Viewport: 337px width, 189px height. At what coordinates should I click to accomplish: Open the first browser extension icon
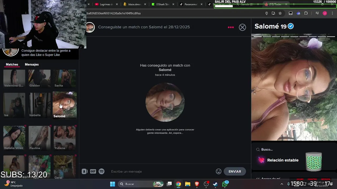(x=291, y=13)
